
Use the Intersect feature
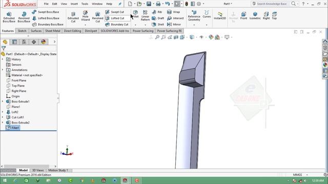click(175, 18)
